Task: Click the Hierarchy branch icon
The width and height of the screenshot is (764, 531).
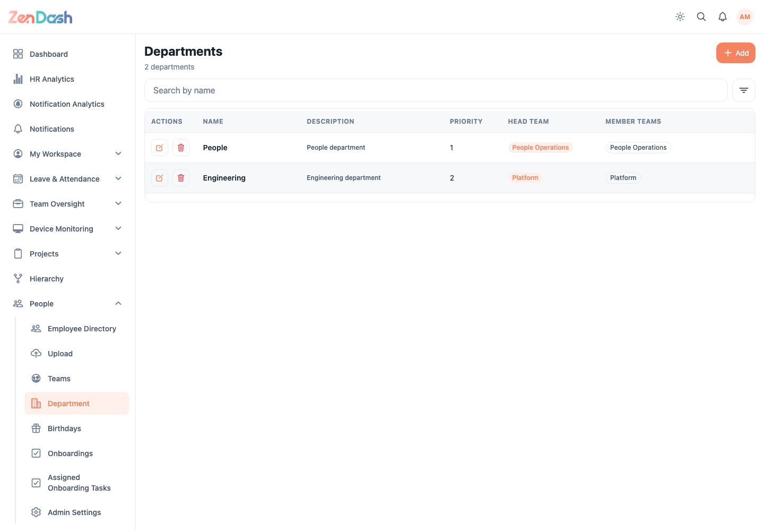Action: pos(18,279)
